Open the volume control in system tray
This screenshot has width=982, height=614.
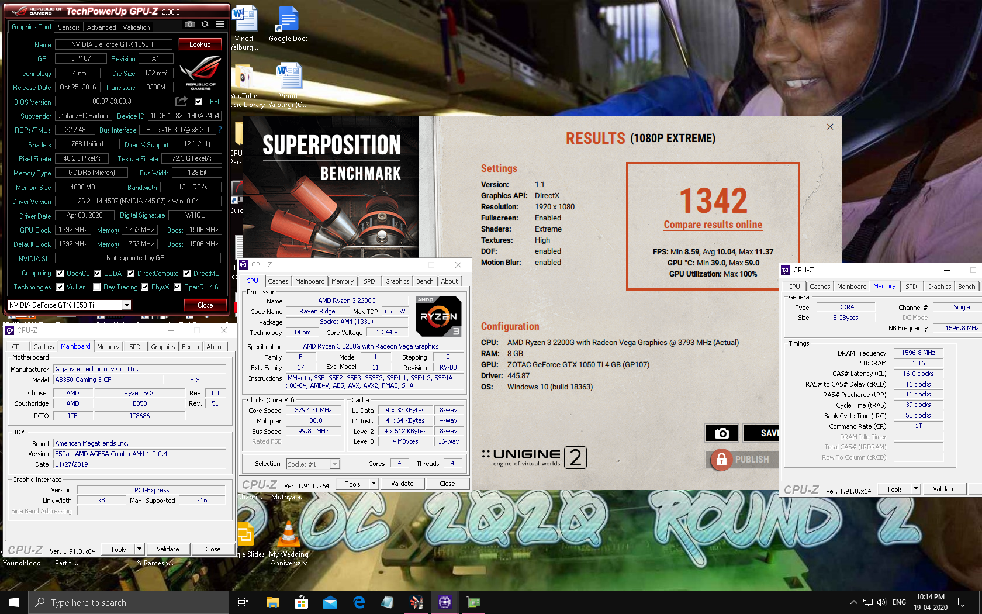(881, 602)
